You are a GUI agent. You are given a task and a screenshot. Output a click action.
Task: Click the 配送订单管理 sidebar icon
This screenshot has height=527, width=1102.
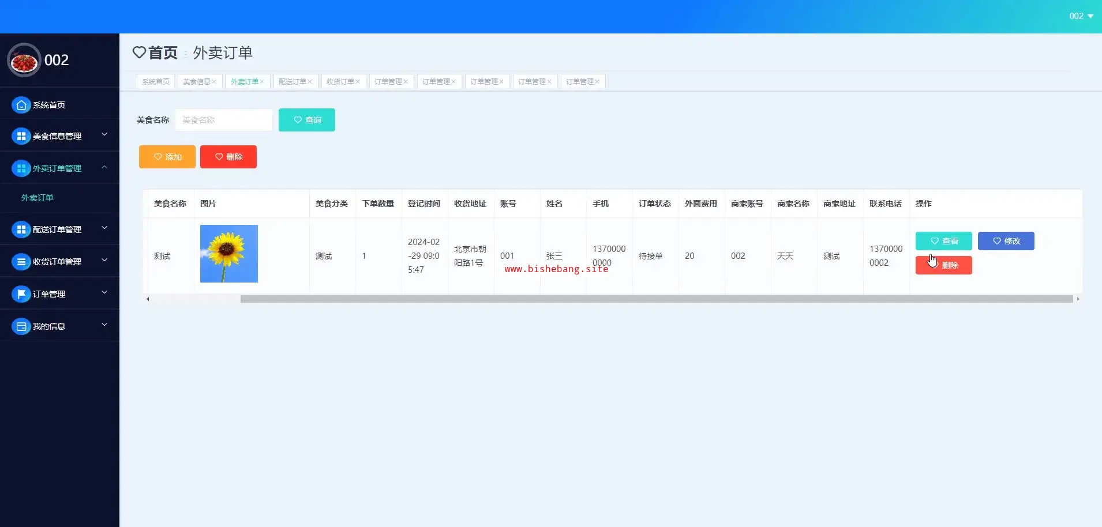(21, 229)
